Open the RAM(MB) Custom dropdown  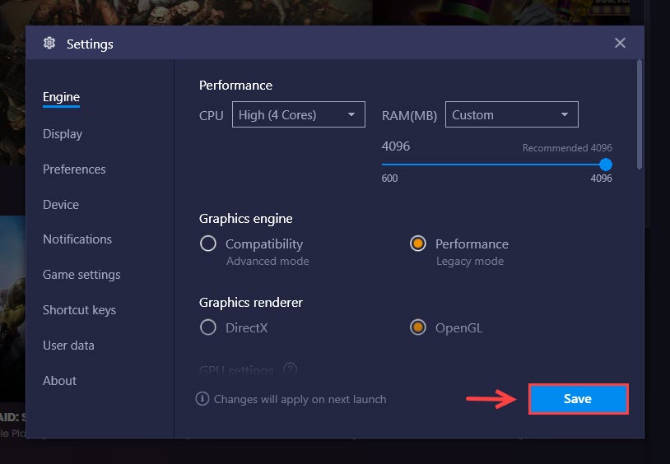tap(511, 114)
